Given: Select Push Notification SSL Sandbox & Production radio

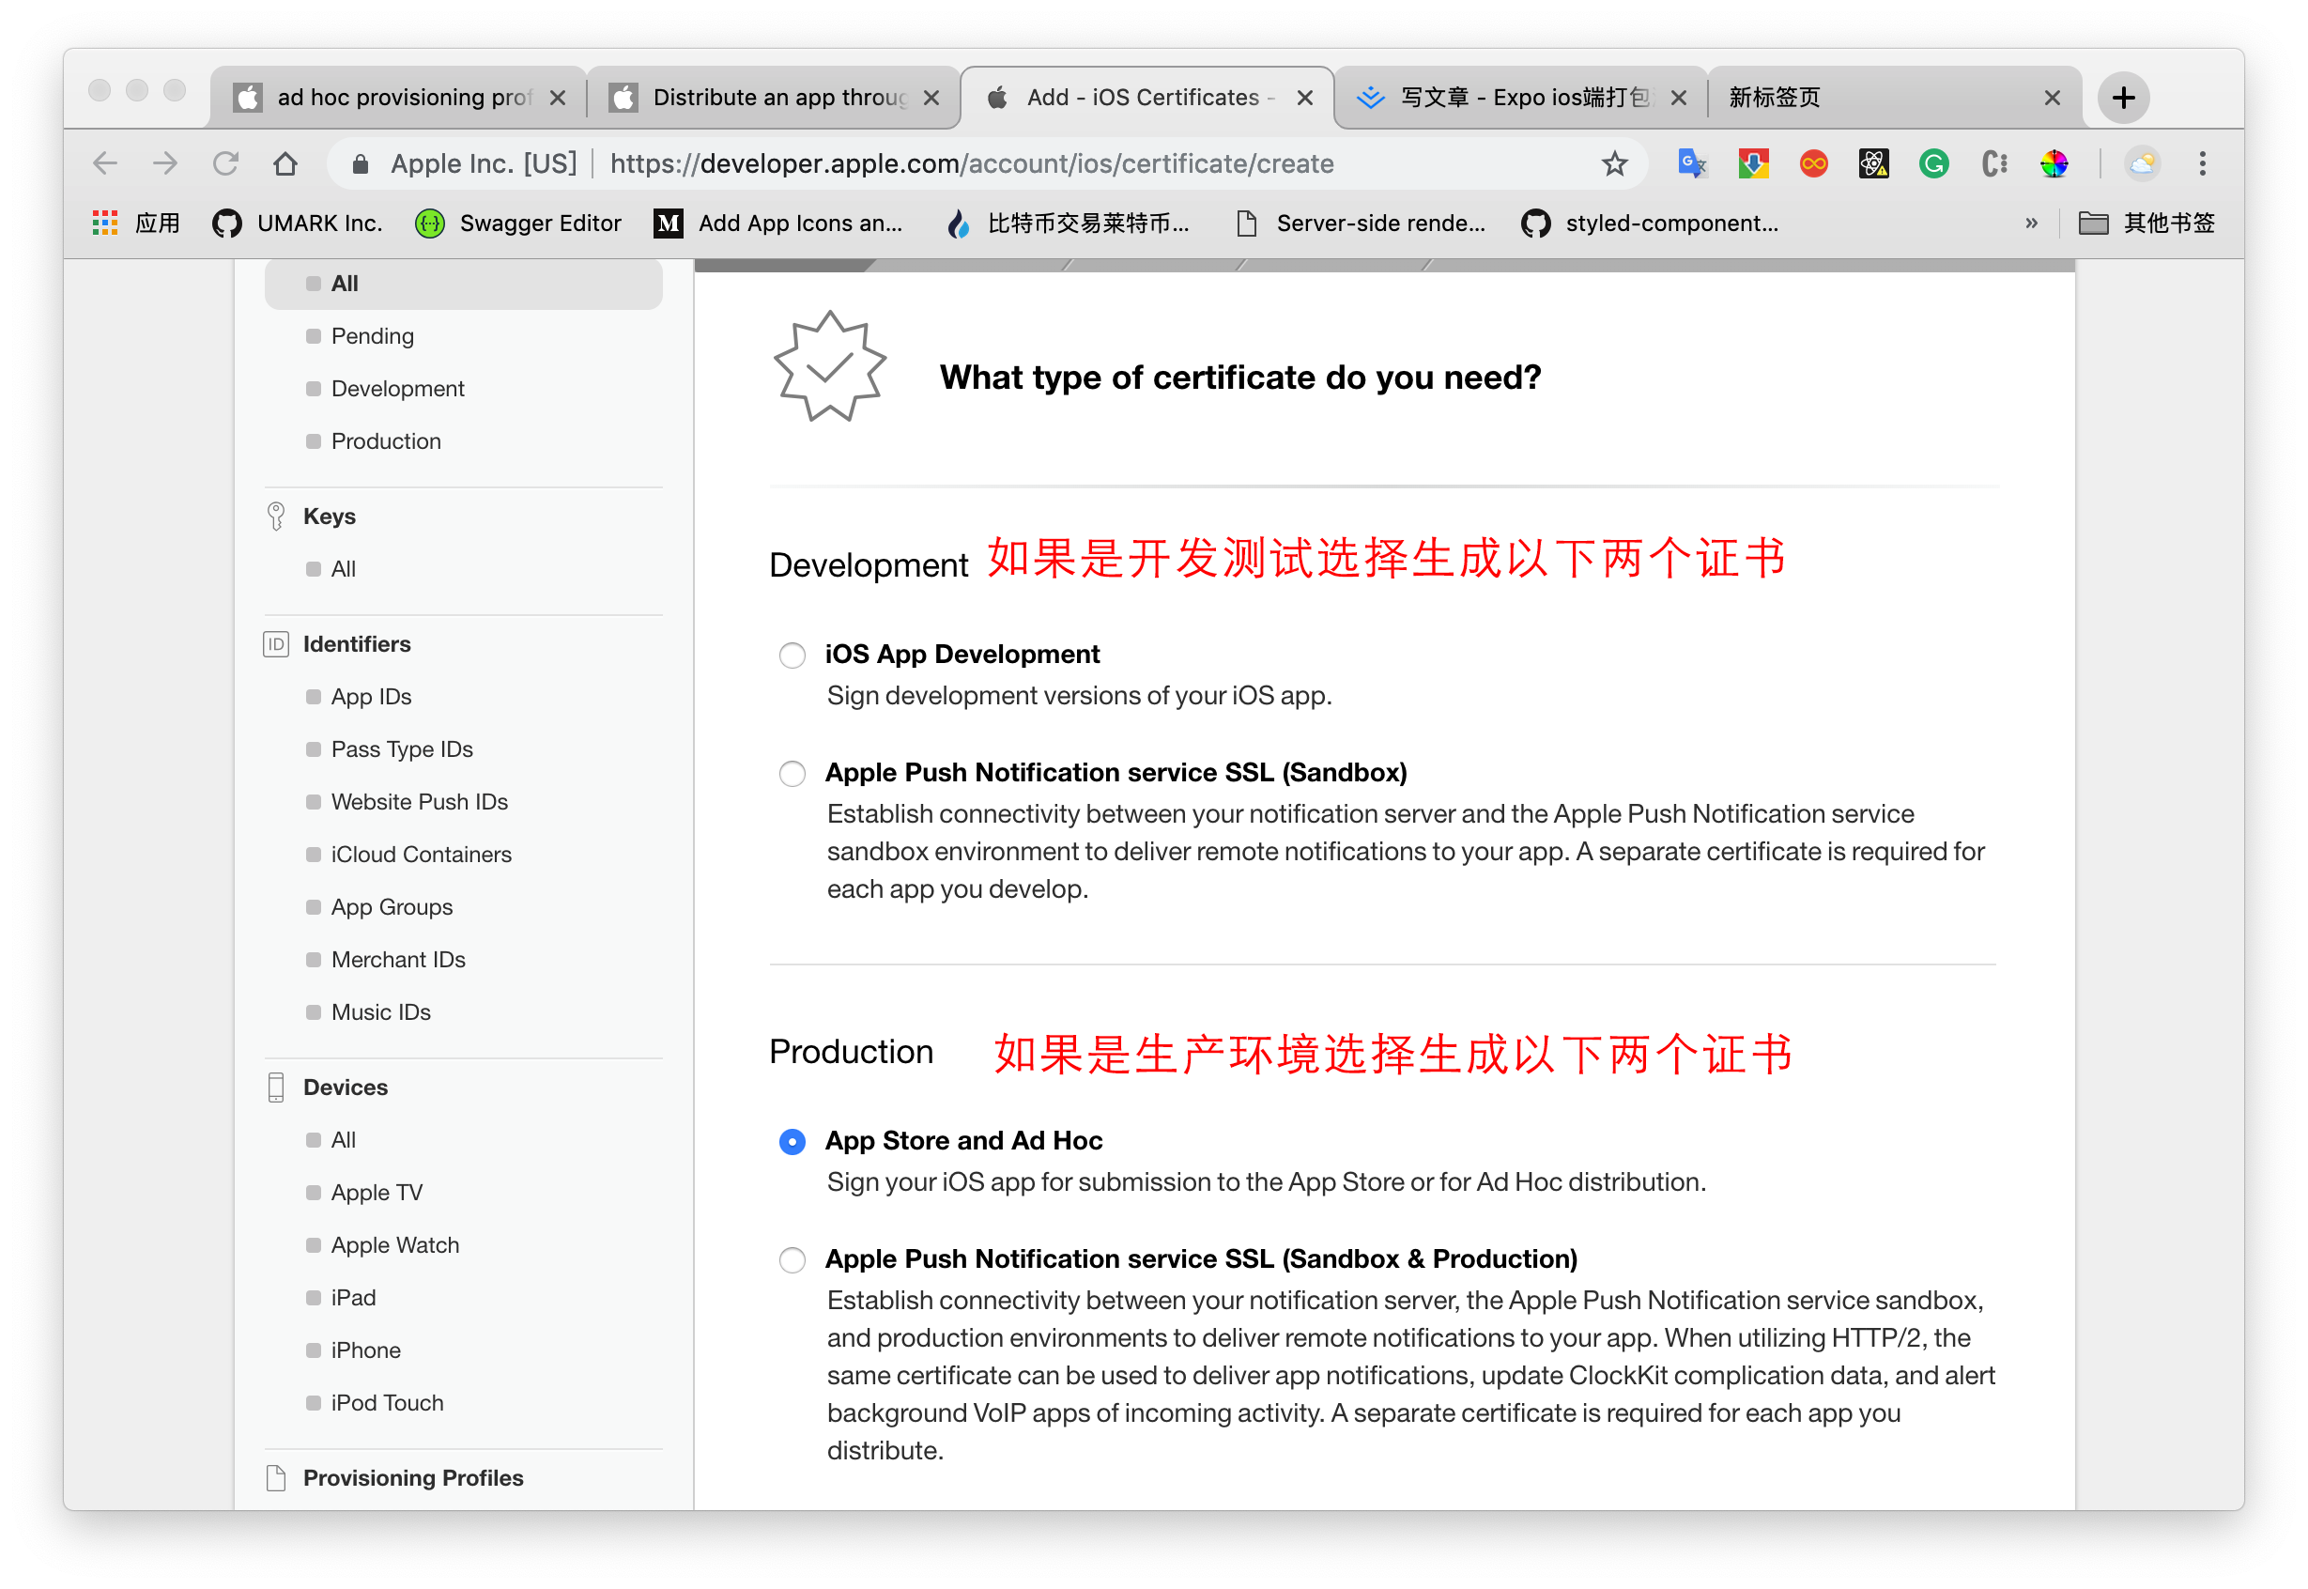Looking at the screenshot, I should click(792, 1260).
